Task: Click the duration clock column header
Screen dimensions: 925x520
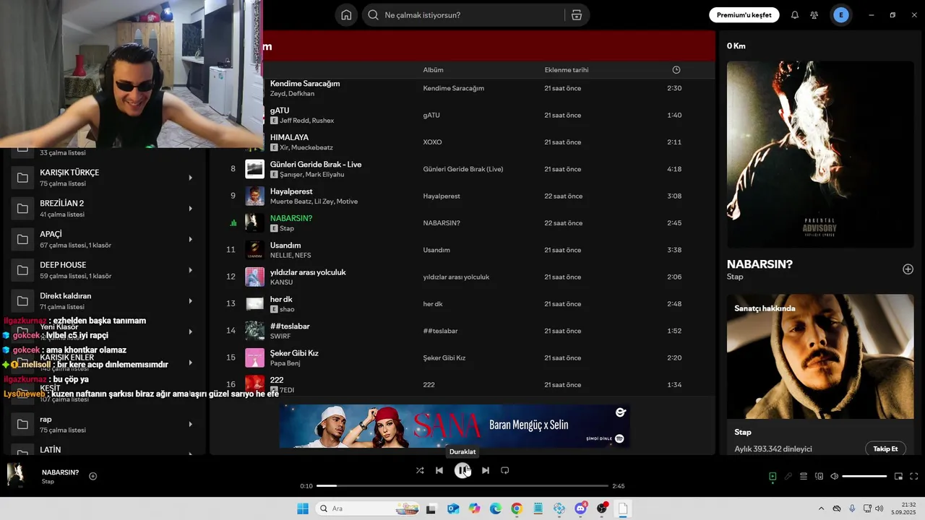Action: (x=676, y=70)
